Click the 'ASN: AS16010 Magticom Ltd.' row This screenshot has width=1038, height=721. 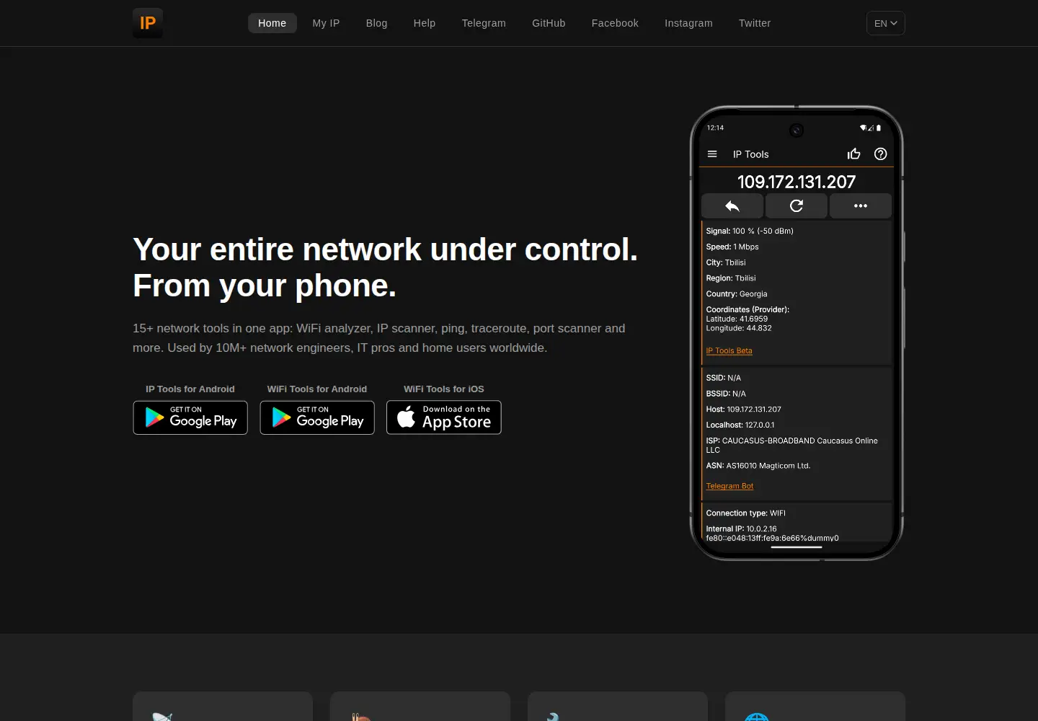(x=758, y=466)
